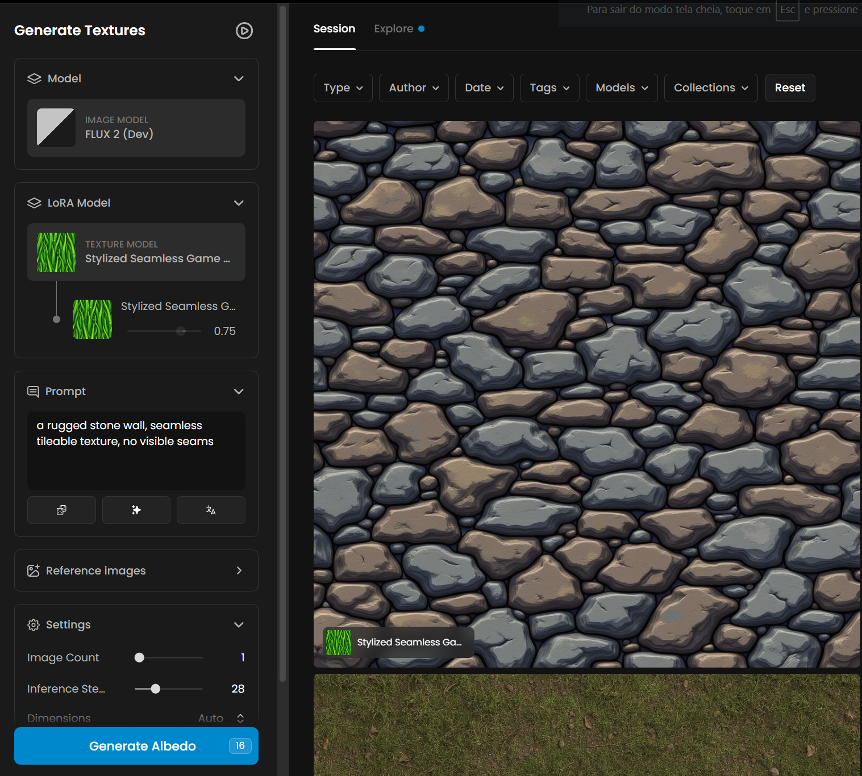Click the grass thumbnail of Texture Model card

point(56,252)
